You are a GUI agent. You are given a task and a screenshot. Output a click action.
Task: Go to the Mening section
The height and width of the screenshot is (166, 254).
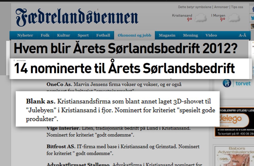190,35
